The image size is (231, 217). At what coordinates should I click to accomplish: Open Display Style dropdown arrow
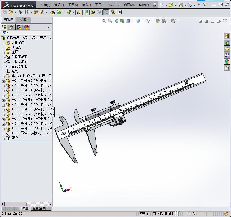pos(143,21)
